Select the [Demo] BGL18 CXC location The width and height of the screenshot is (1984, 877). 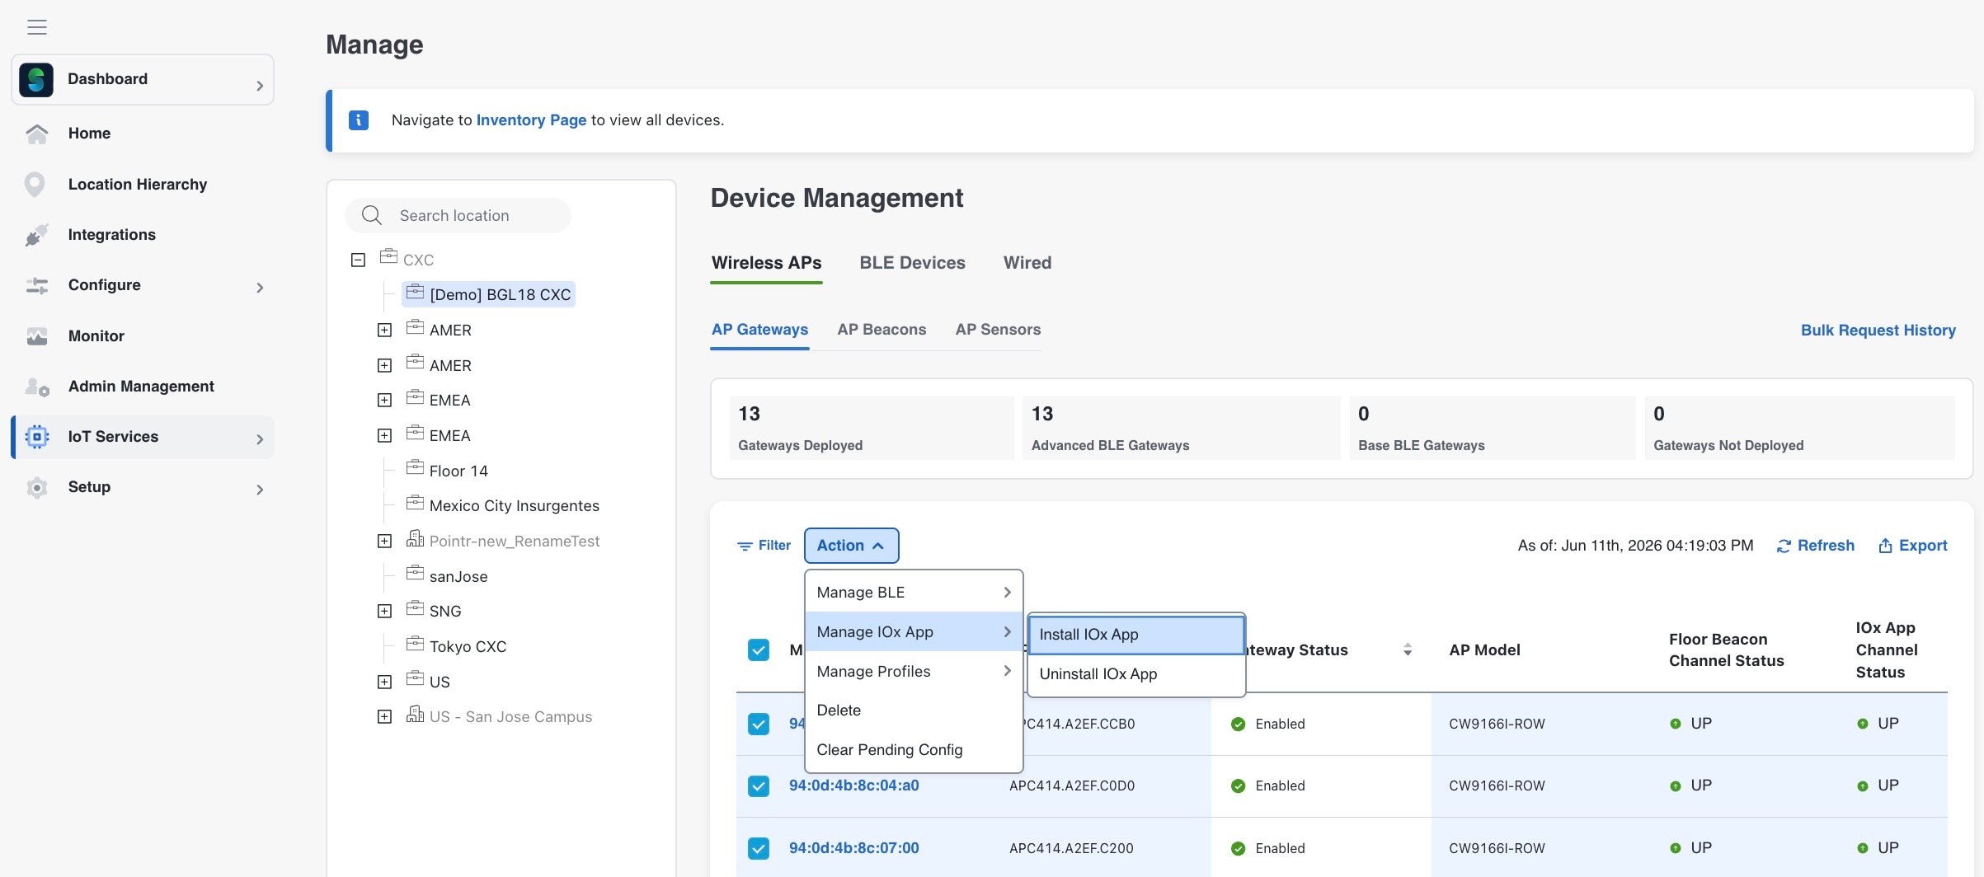tap(488, 294)
